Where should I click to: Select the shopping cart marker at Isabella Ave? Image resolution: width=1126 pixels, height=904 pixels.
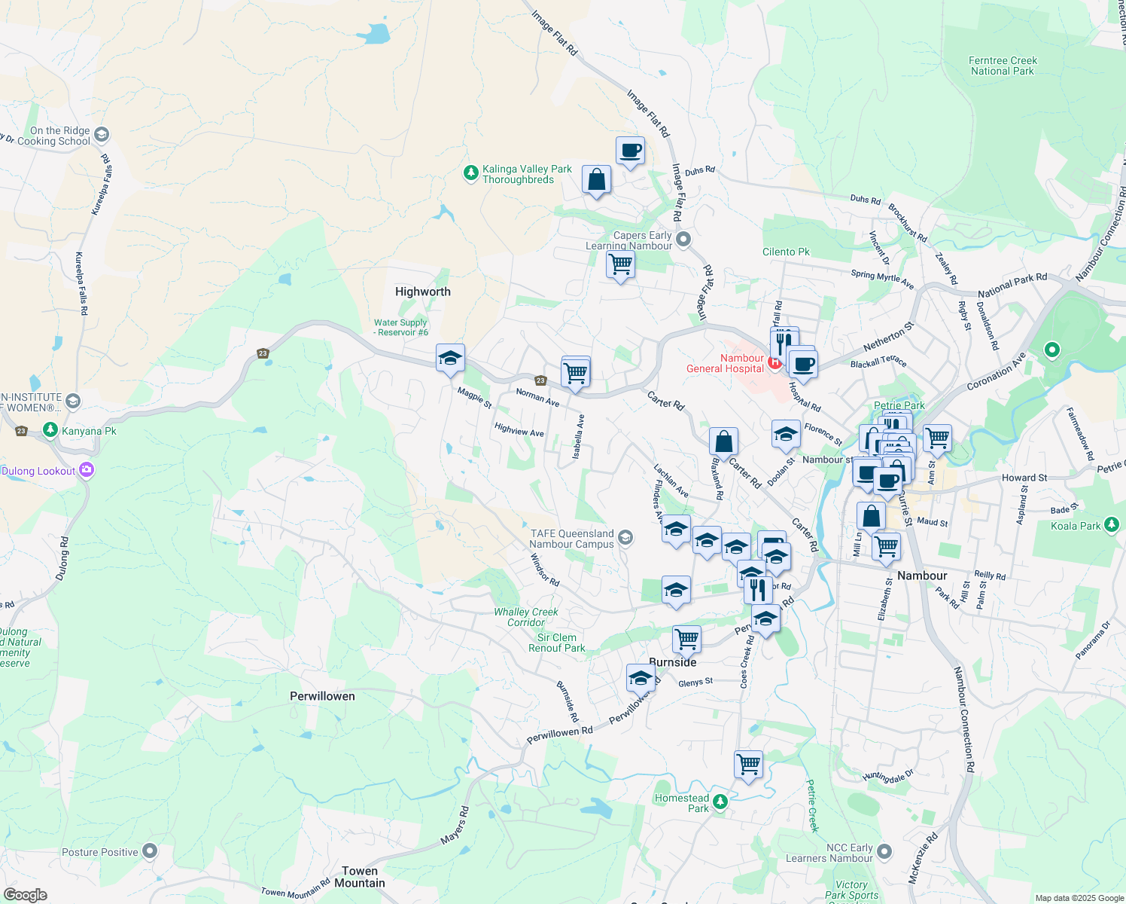pyautogui.click(x=576, y=373)
